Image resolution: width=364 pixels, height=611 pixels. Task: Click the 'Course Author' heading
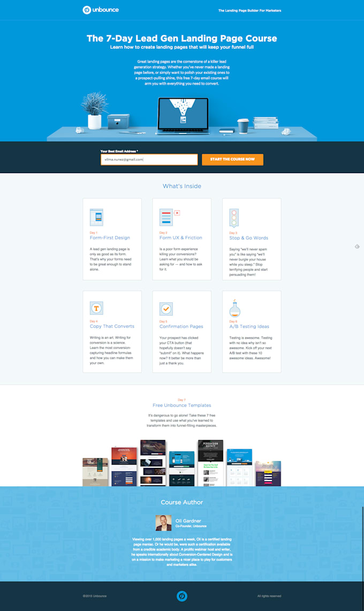(182, 502)
